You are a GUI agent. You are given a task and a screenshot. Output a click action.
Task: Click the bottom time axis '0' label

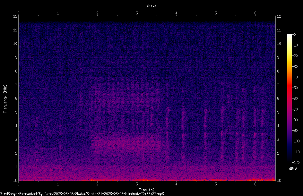coord(18,184)
